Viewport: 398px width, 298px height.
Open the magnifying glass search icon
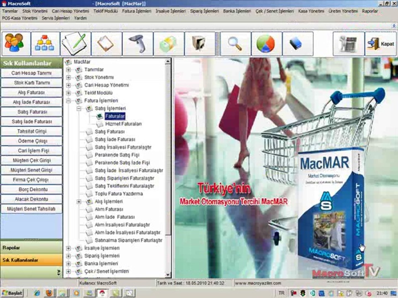pos(235,44)
